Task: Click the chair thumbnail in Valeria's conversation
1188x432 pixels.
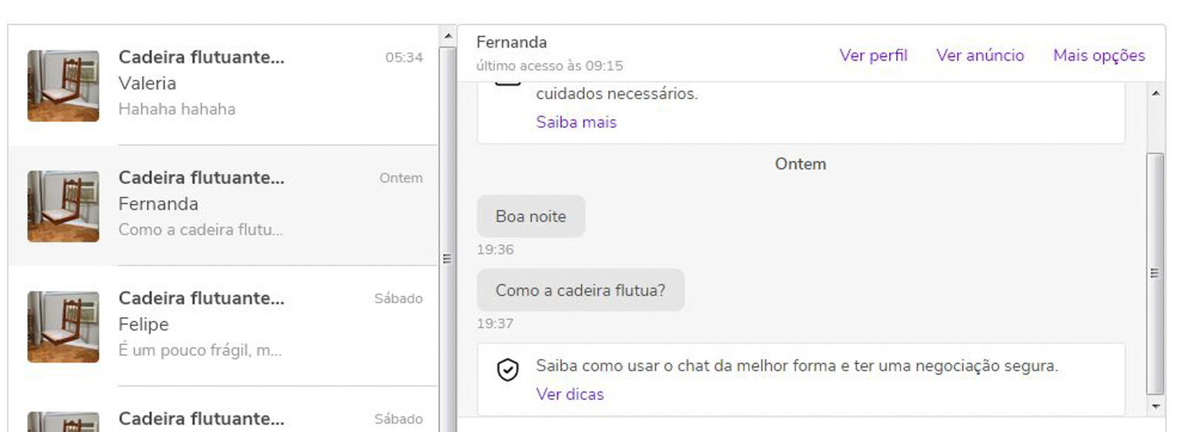Action: coord(62,85)
